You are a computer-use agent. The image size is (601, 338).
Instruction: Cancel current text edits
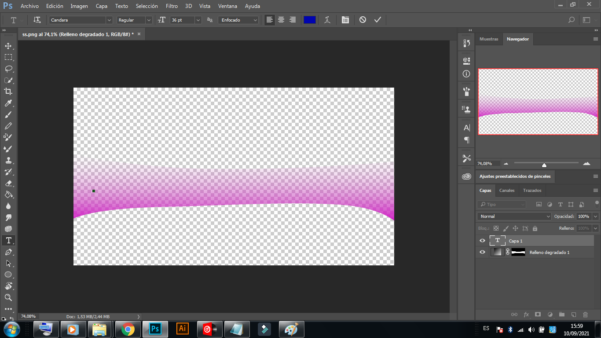363,20
